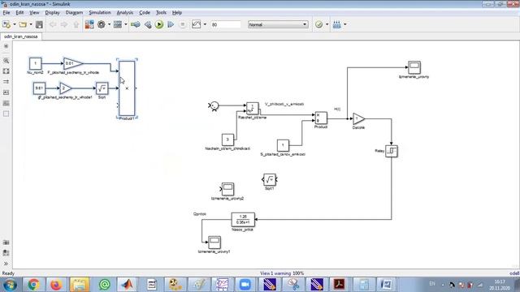Open the Diagram menu

coord(74,13)
